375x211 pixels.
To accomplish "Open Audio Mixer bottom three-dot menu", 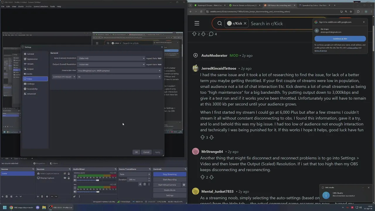I will [x=79, y=196].
